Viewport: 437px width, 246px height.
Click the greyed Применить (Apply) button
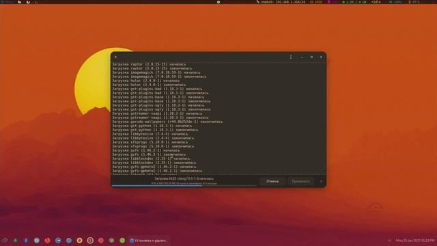[300, 181]
